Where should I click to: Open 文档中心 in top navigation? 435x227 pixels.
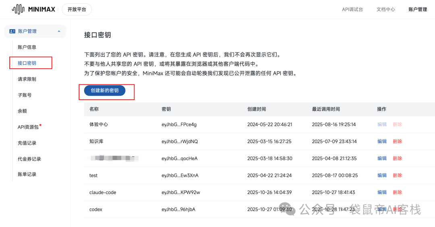coord(385,9)
